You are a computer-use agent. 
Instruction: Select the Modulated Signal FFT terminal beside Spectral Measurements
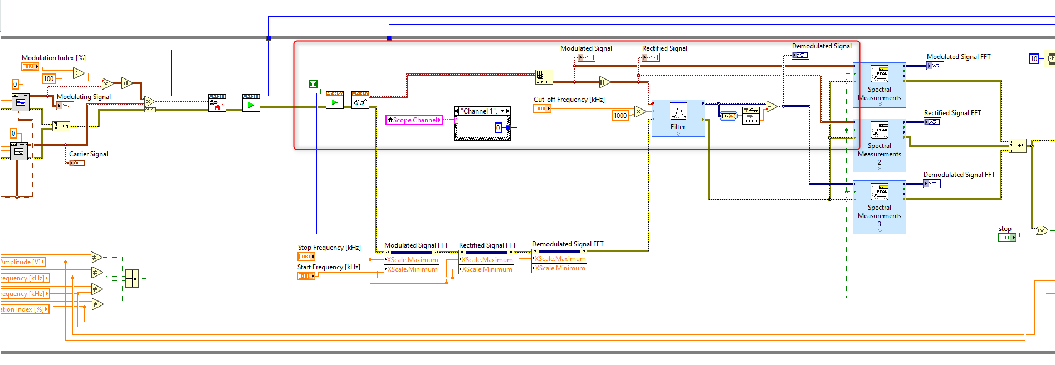click(x=935, y=66)
